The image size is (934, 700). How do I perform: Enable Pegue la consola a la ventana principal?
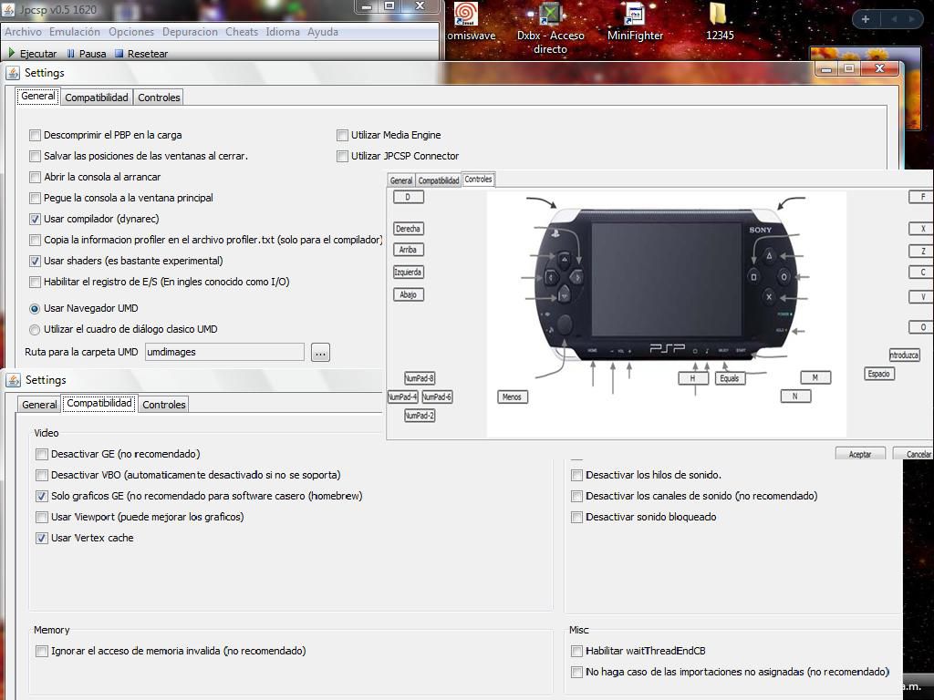(x=36, y=198)
